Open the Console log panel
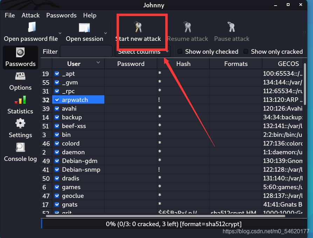Viewport: 313px width, 238px height. pos(20,153)
